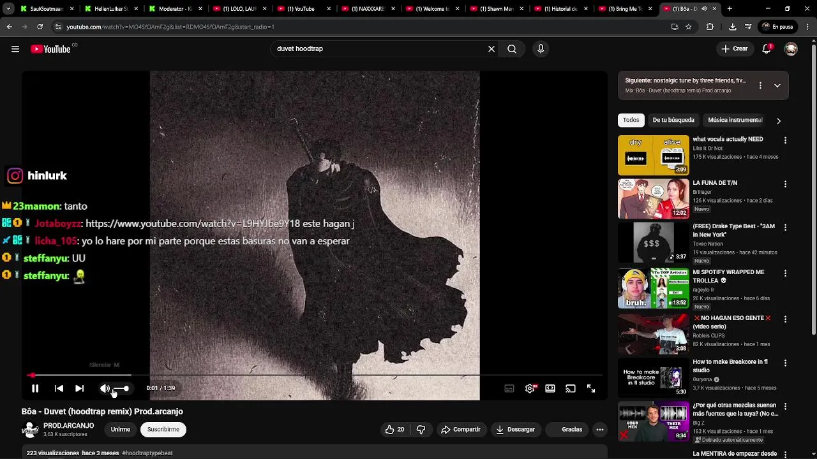The image size is (817, 459).
Task: Bookmark this page with star icon
Action: point(688,27)
